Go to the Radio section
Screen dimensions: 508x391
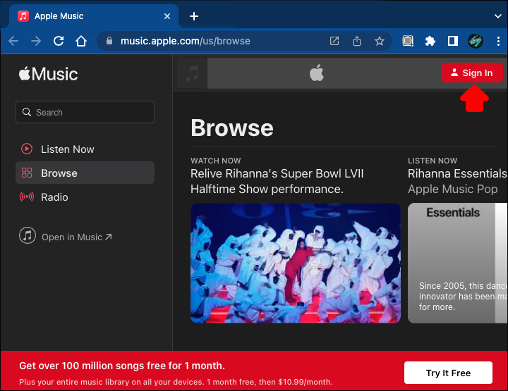click(54, 197)
